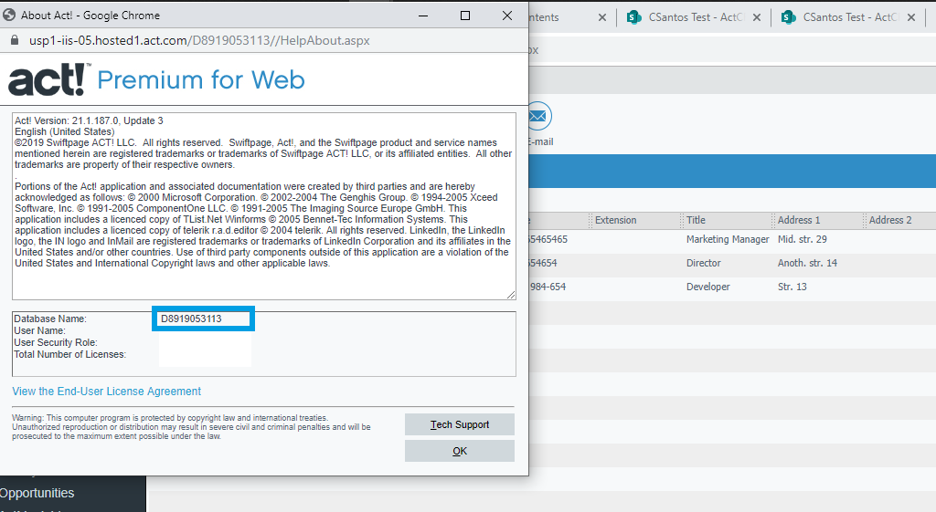
Task: Close the About Act! popup window
Action: tap(507, 16)
